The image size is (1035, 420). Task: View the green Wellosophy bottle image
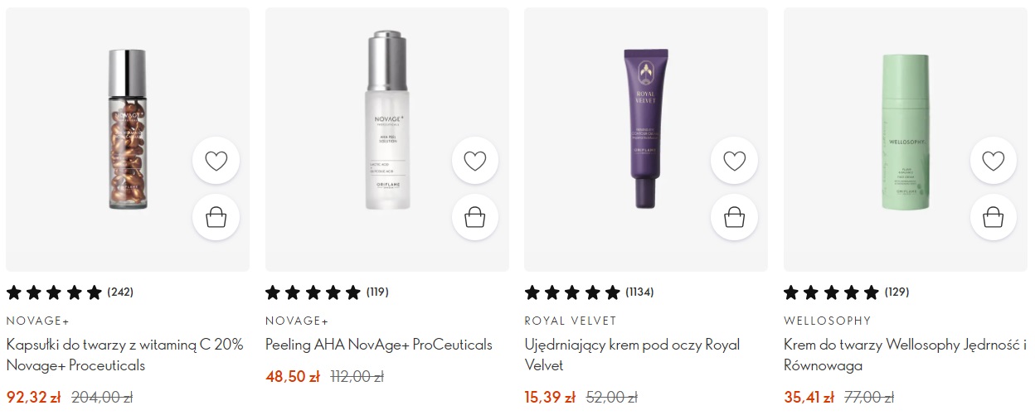(x=905, y=131)
